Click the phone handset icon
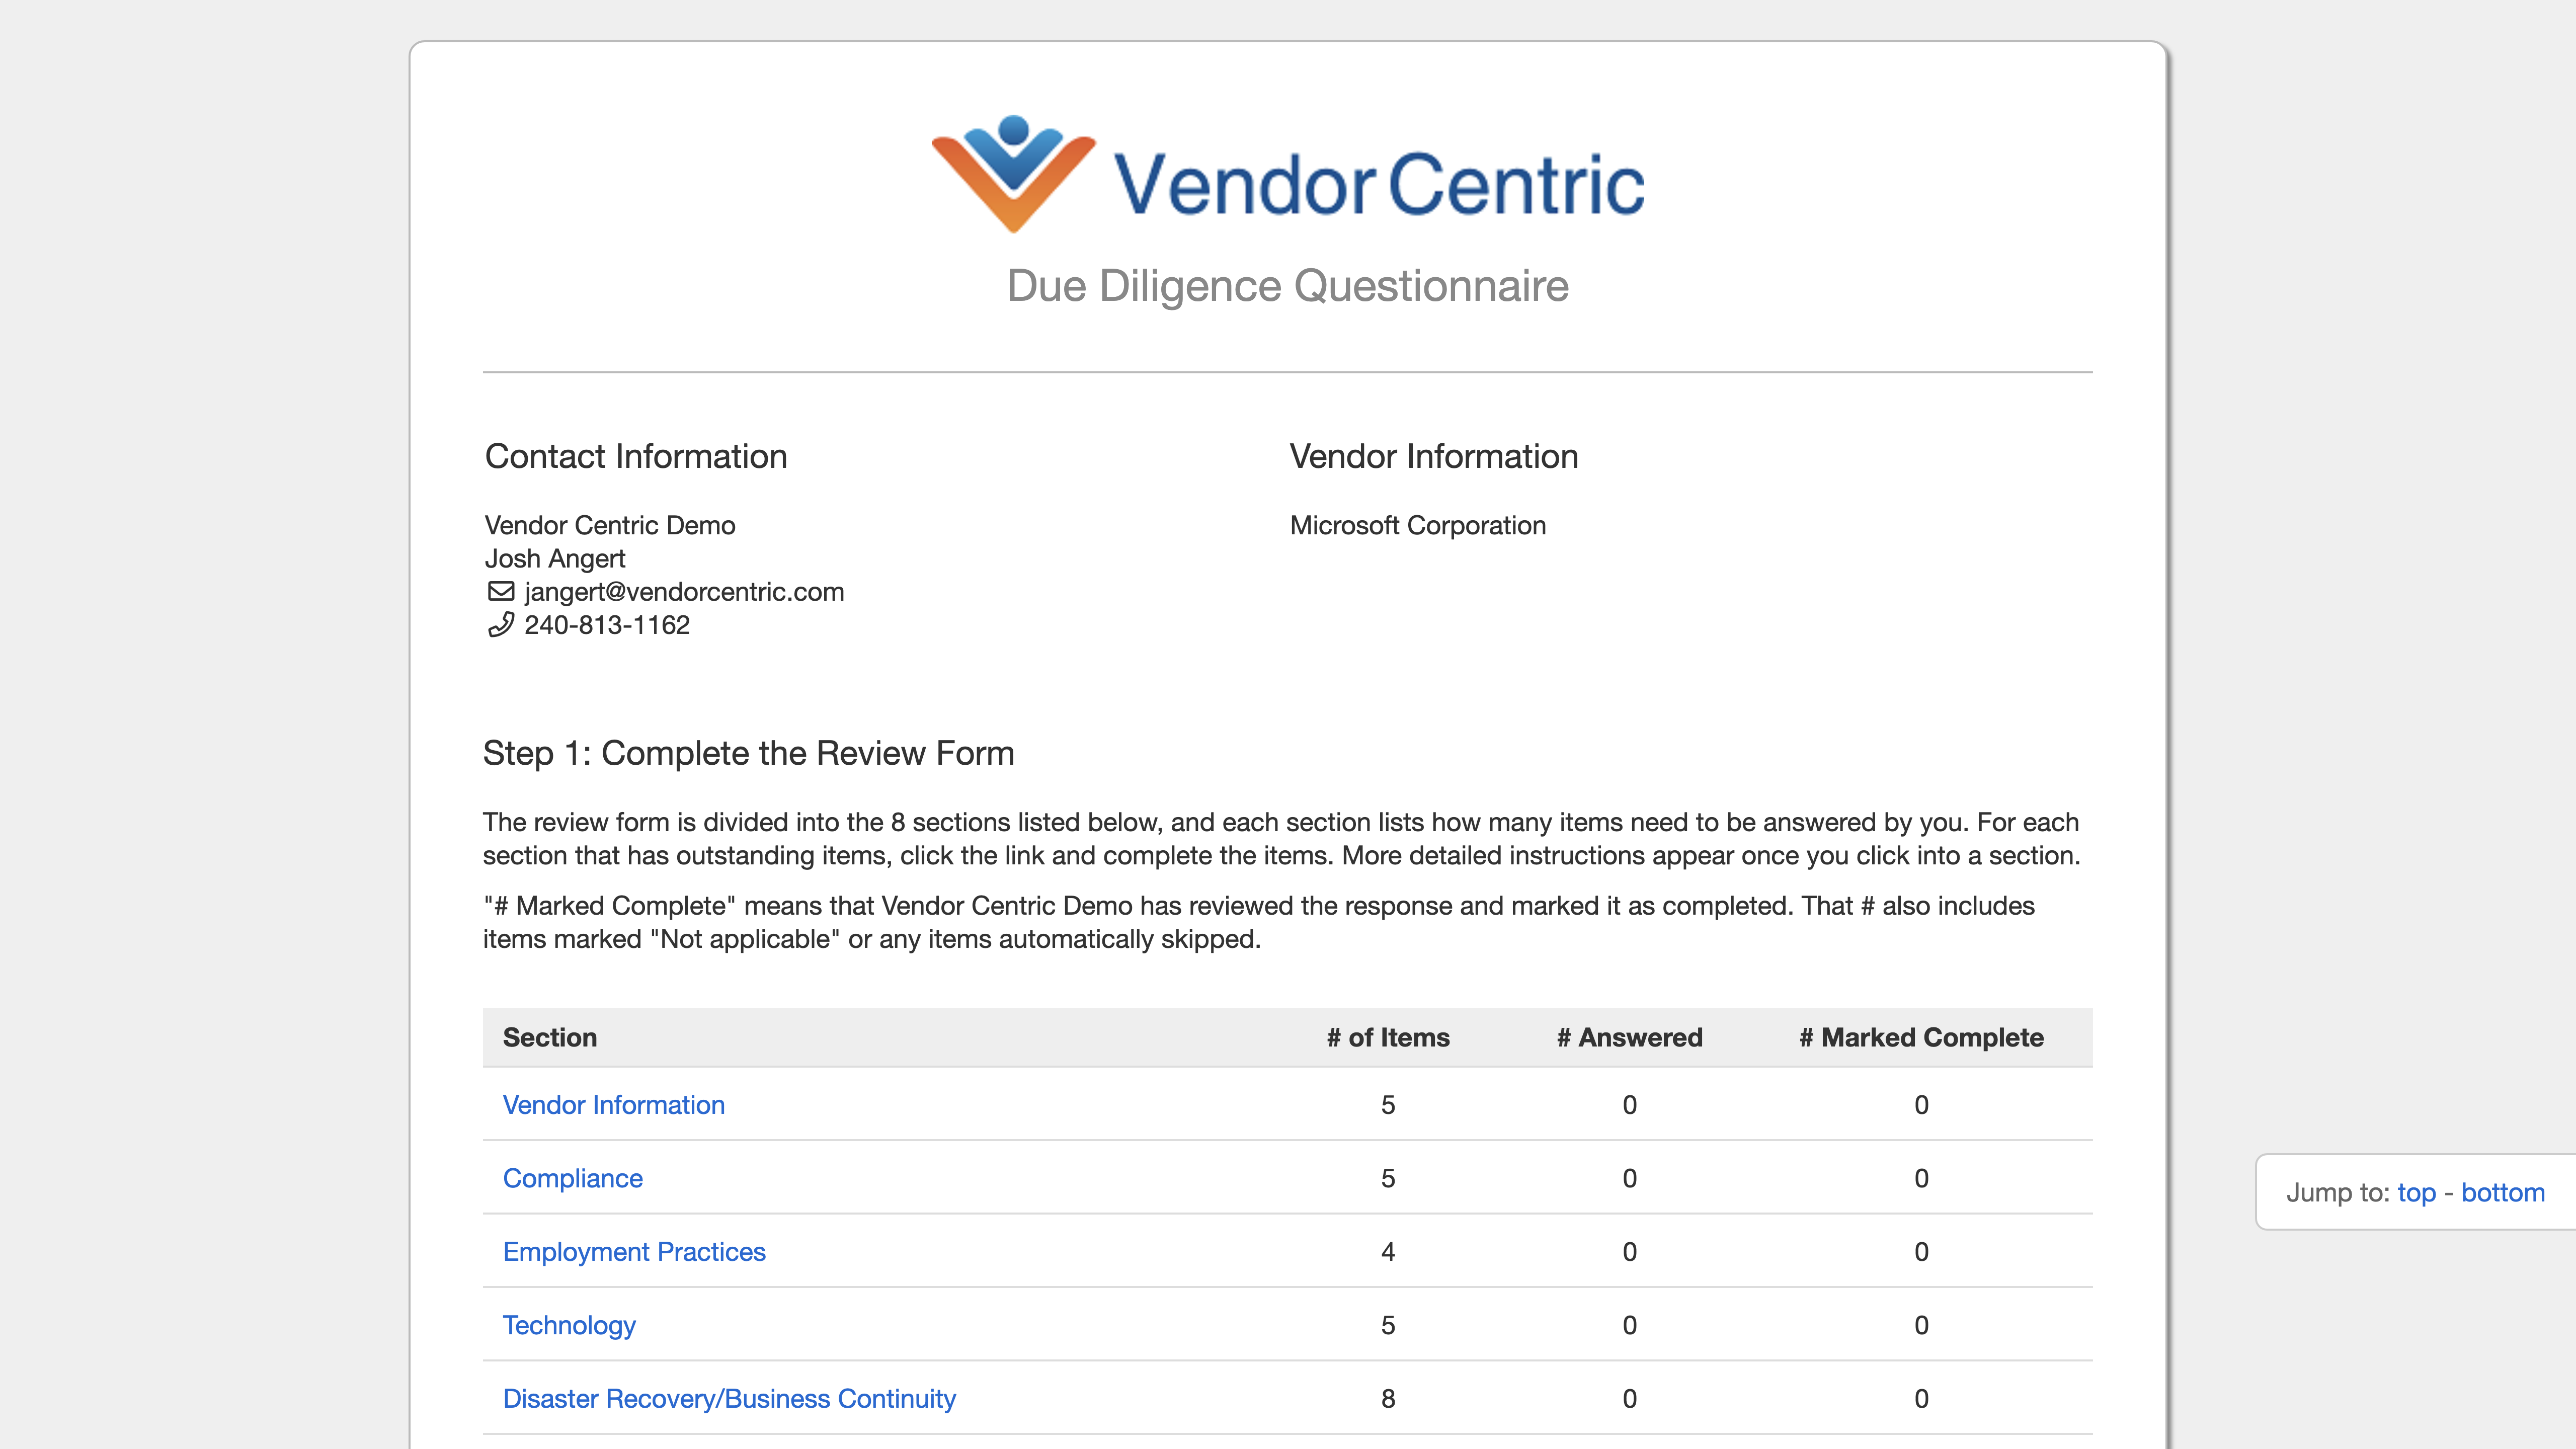 [x=501, y=625]
